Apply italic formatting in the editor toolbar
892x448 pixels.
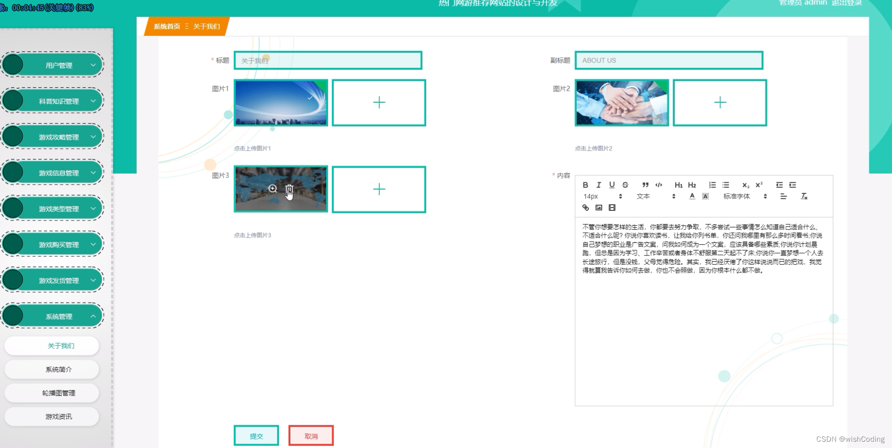(598, 185)
